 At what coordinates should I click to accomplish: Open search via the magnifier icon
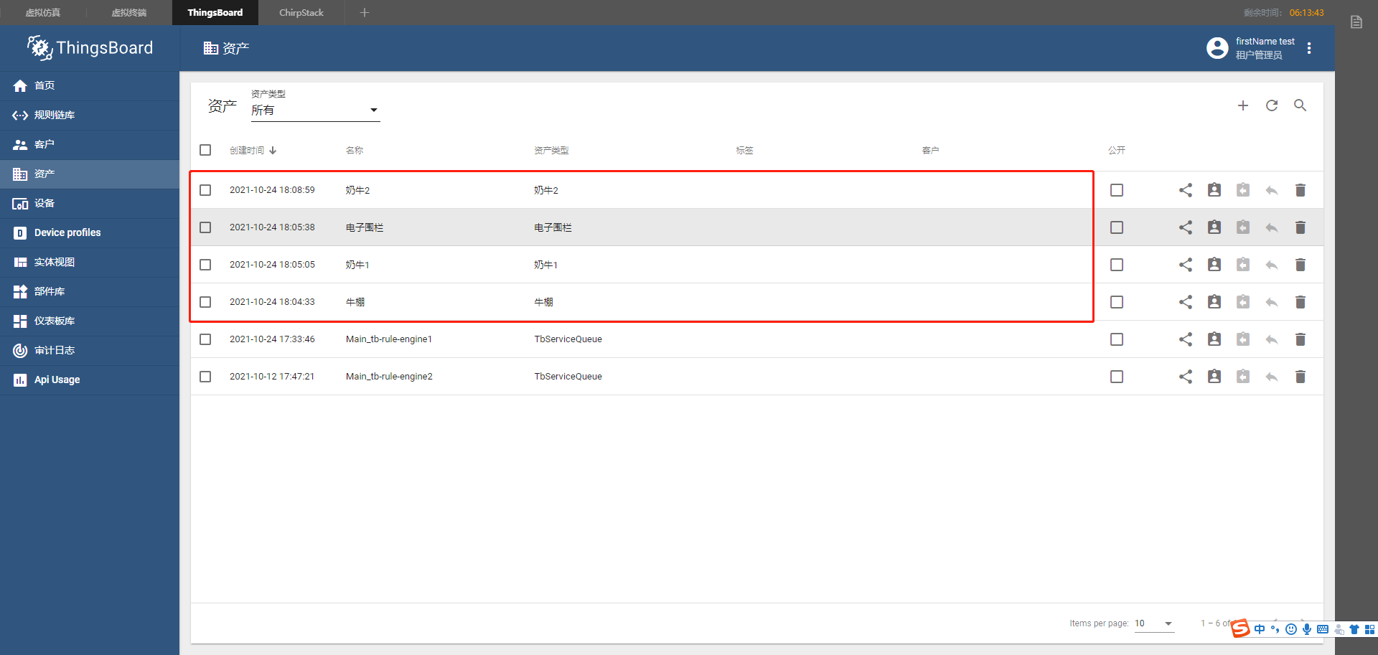click(x=1300, y=105)
